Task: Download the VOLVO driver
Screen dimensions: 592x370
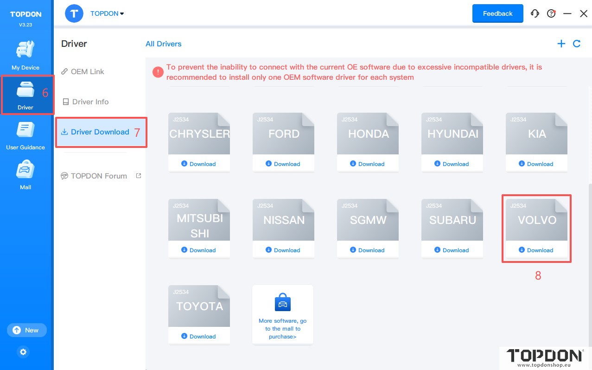Action: [536, 250]
